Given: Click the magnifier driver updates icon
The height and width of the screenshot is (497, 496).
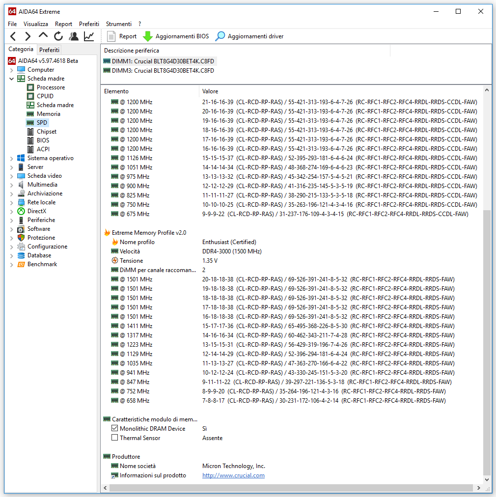Looking at the screenshot, I should [x=220, y=36].
